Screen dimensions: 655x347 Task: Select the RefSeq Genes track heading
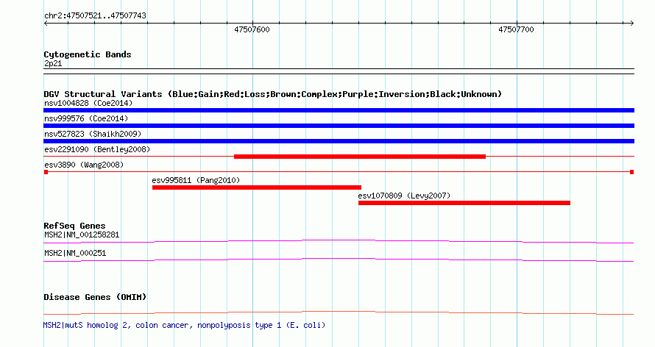(x=74, y=226)
